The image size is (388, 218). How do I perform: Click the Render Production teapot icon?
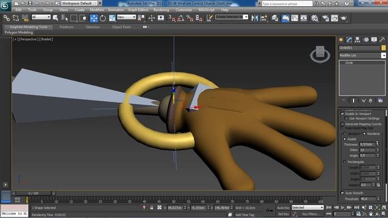[344, 18]
